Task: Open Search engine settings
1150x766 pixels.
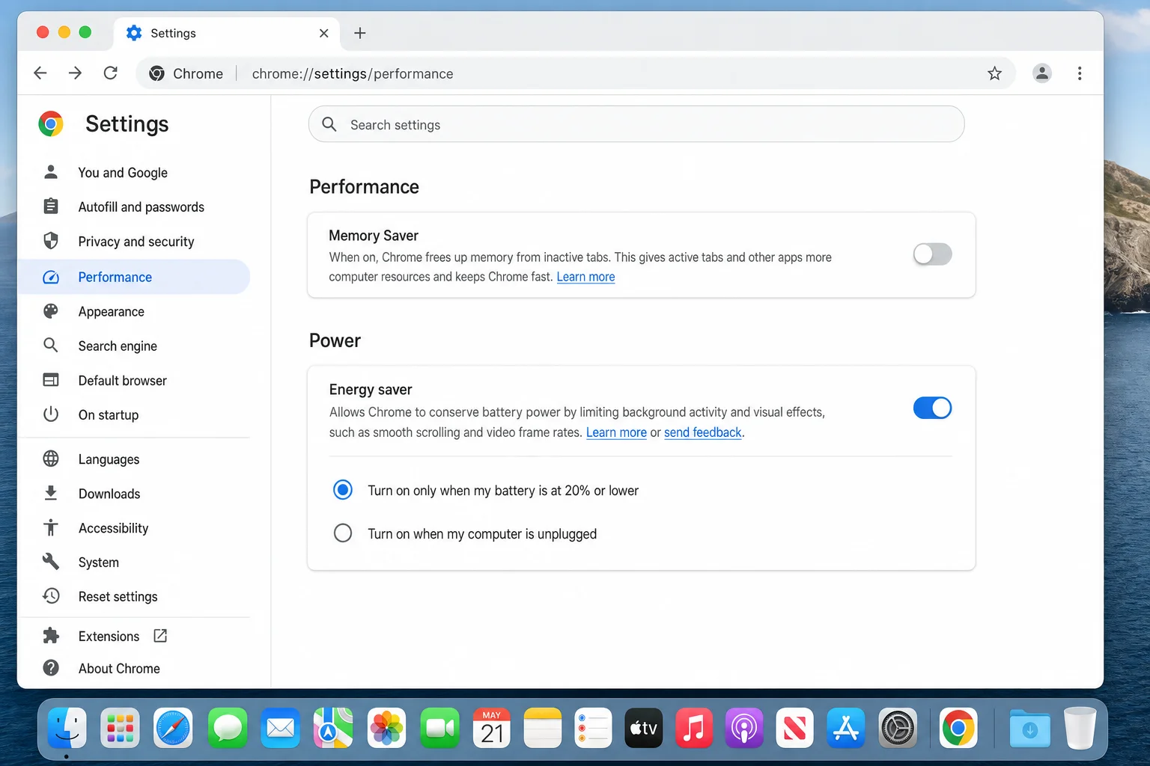Action: (x=133, y=346)
